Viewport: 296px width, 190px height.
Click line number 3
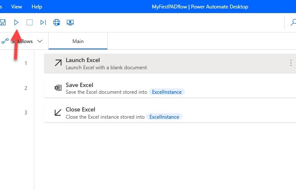coord(26,113)
